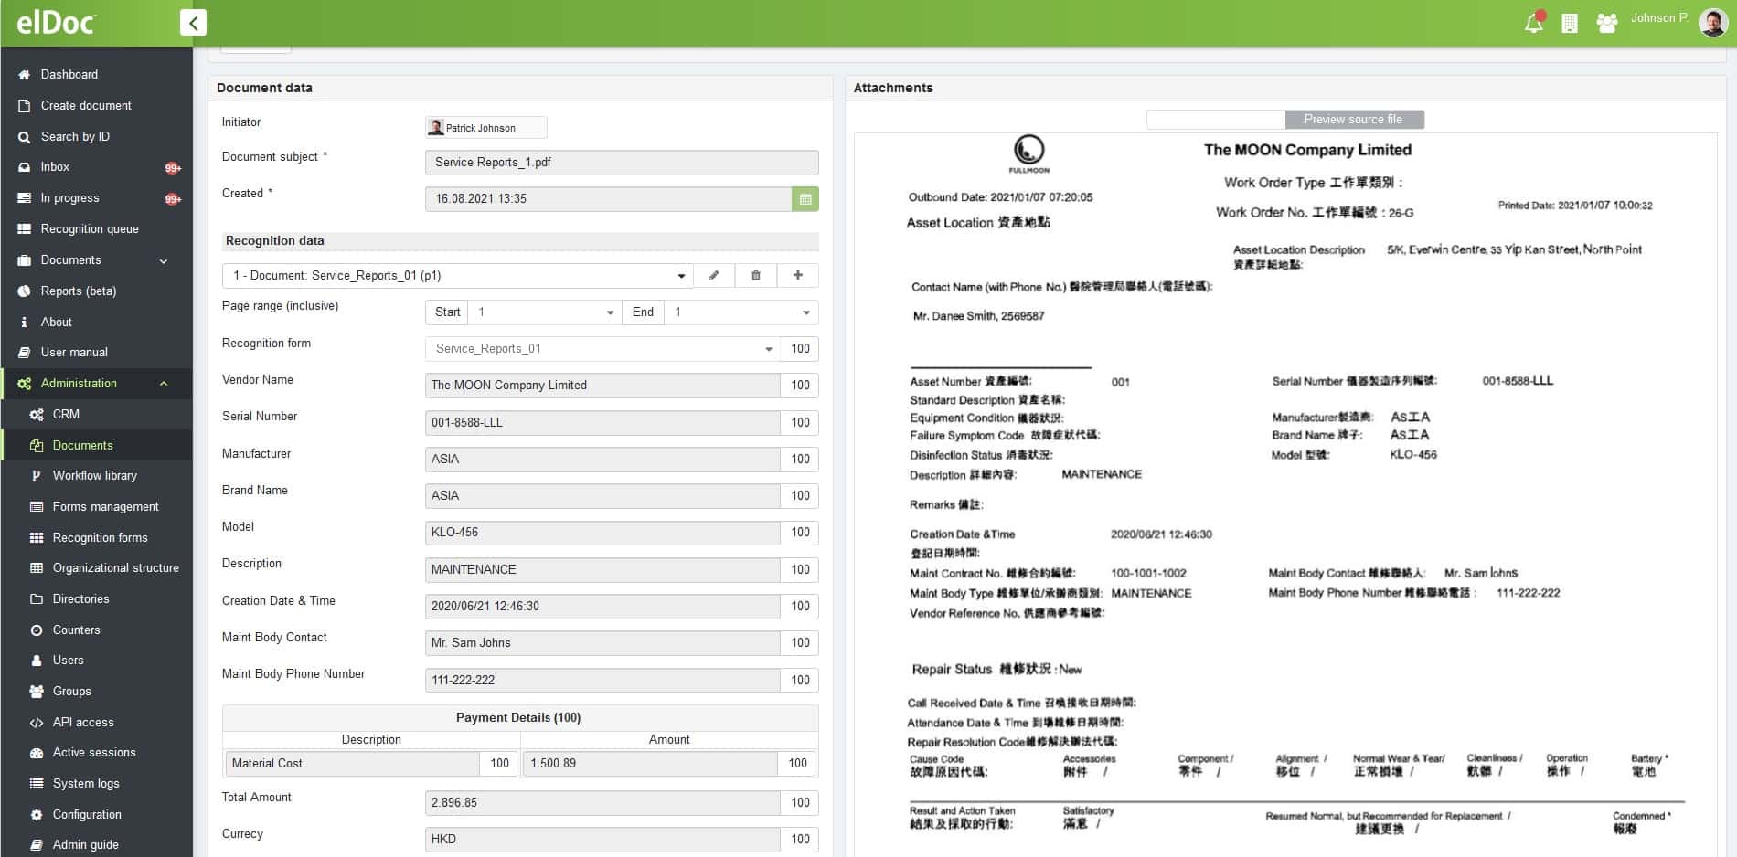Select Recognition queue in the sidebar
Screen dimensions: 1737x857
click(89, 228)
